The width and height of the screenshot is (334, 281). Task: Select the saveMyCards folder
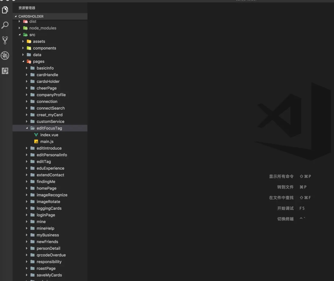[x=50, y=275]
